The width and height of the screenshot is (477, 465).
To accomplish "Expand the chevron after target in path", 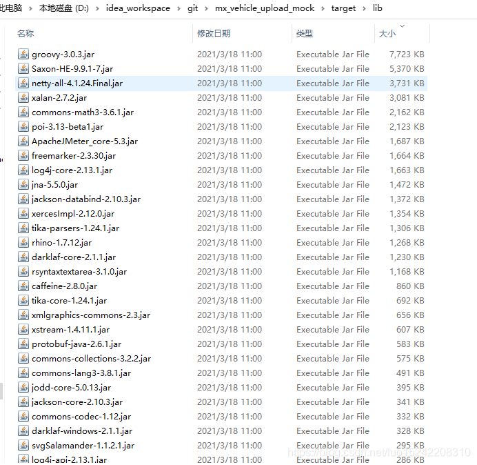I will tap(364, 8).
